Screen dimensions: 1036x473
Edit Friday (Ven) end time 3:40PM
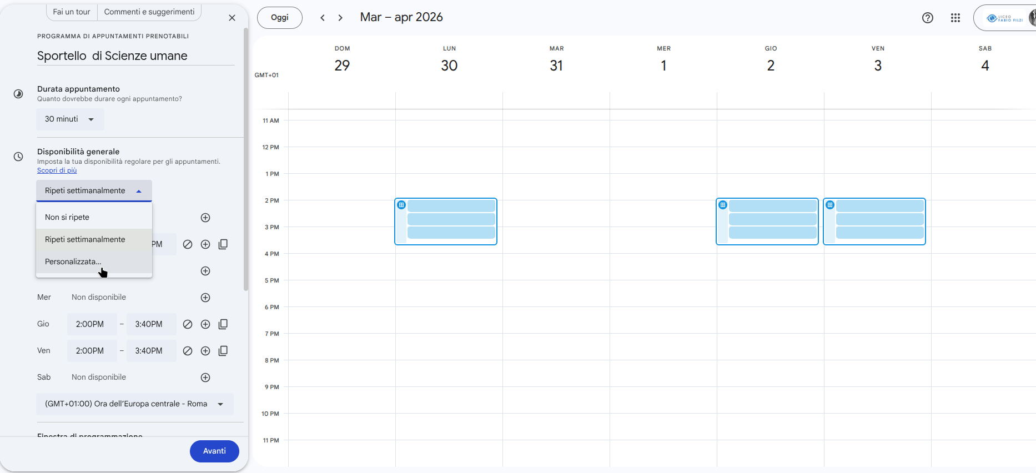point(152,351)
